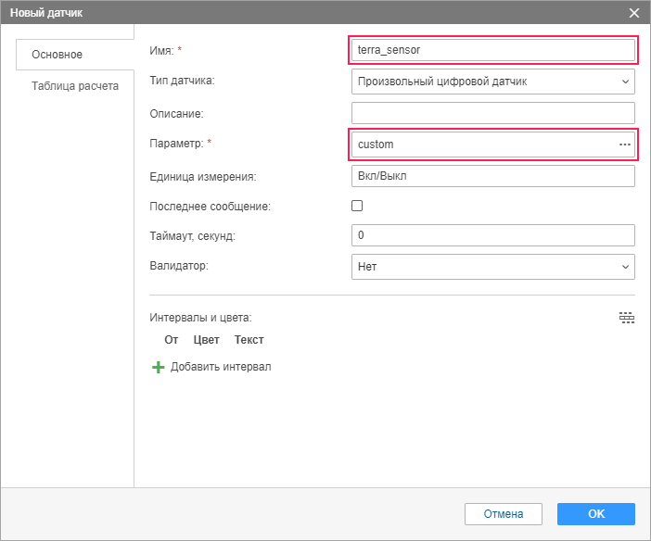Expand the Тип датчика dropdown
The height and width of the screenshot is (541, 651).
point(493,82)
